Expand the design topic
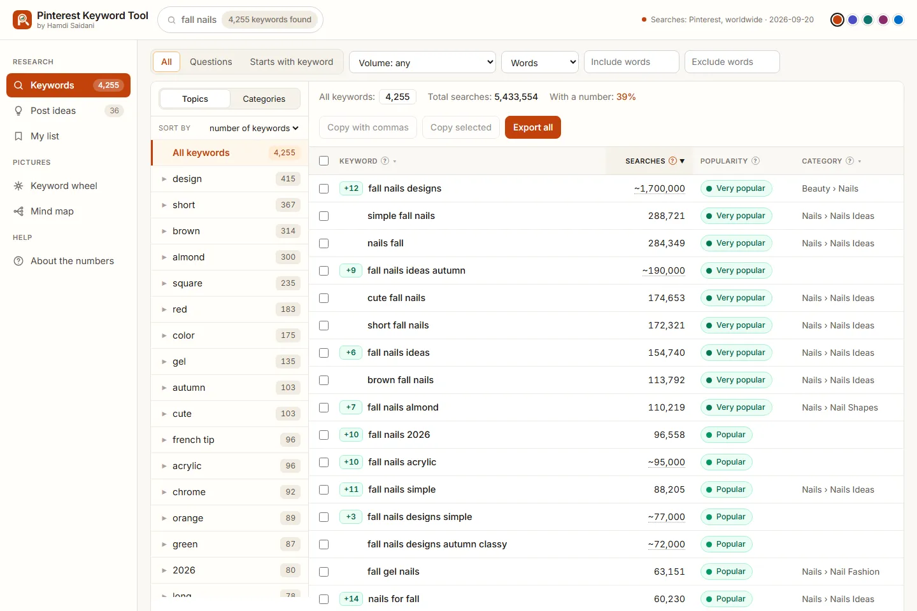 coord(164,179)
